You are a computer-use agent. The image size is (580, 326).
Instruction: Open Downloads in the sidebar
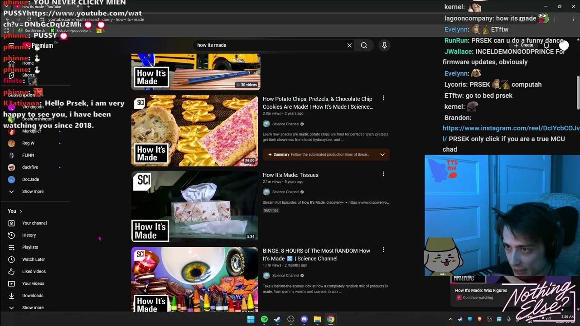point(33,296)
